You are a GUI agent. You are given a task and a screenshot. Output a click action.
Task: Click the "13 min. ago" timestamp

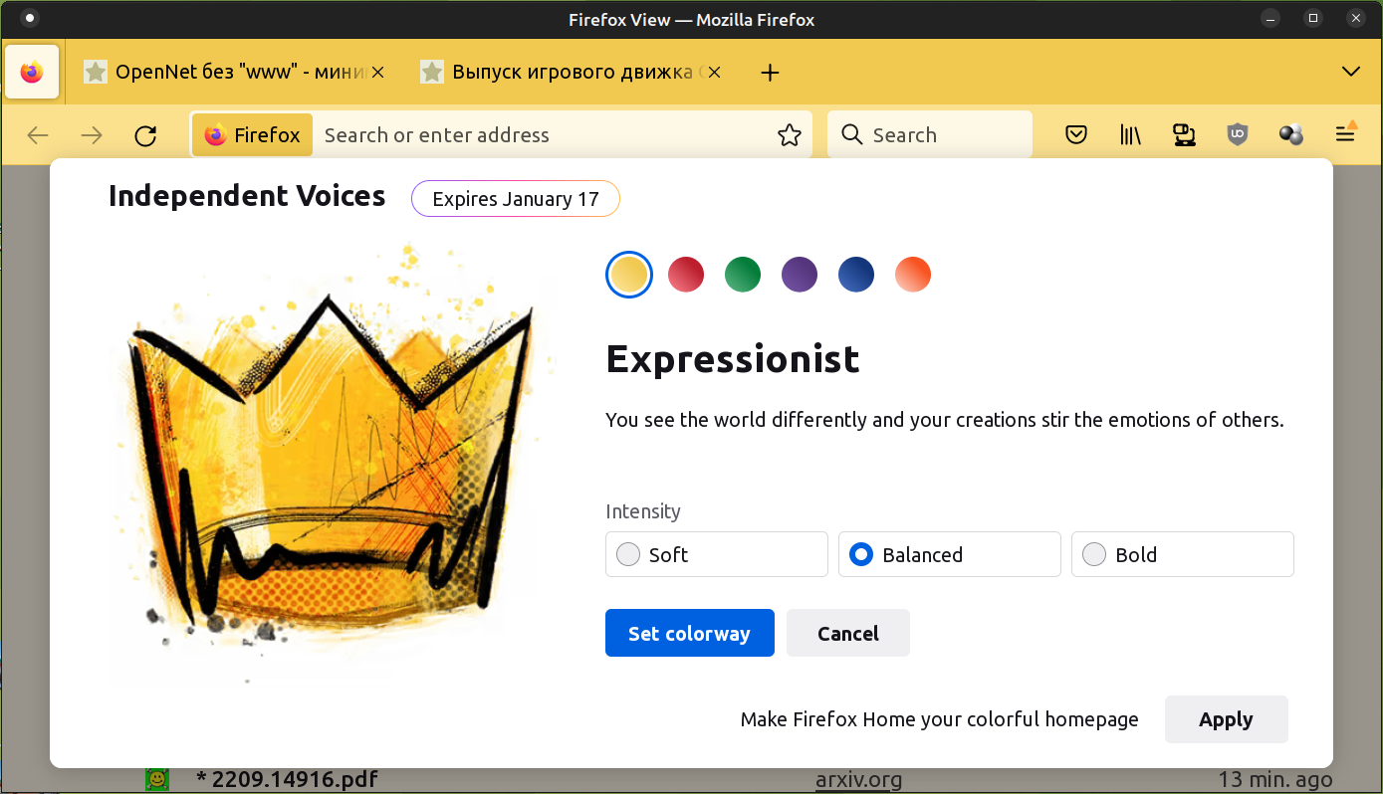[1275, 778]
